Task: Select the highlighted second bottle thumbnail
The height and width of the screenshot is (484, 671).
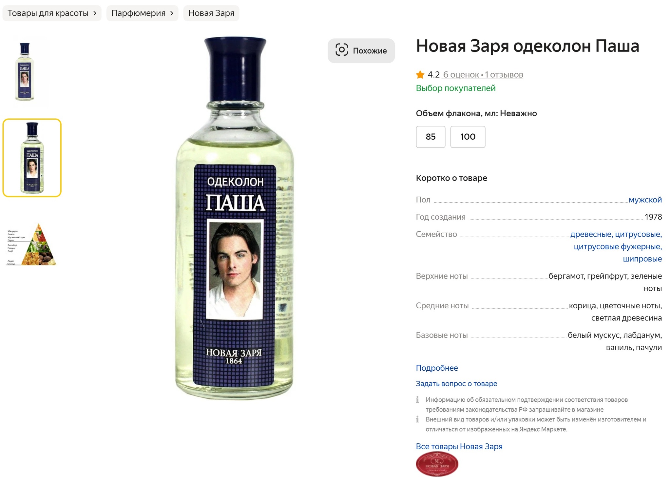Action: coord(32,158)
